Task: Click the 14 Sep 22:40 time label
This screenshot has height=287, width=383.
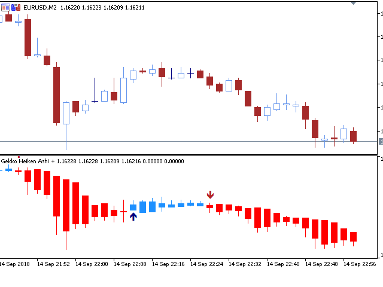Action: coord(283,264)
